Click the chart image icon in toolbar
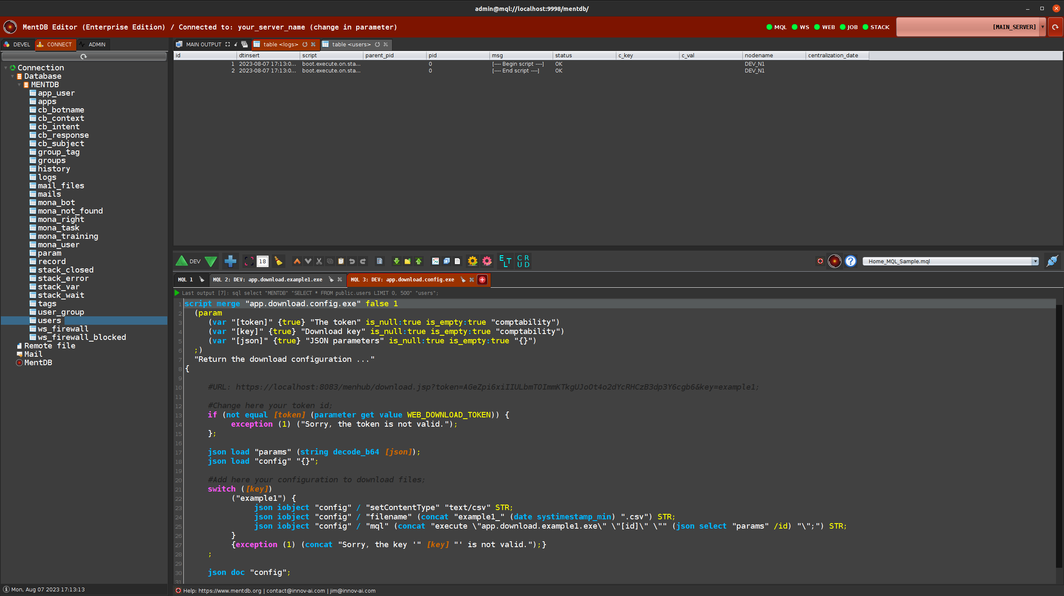 435,261
